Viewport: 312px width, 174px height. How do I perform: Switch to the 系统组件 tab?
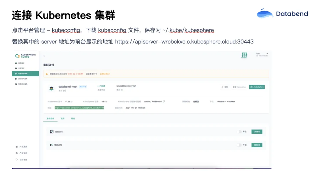[x=50, y=118]
